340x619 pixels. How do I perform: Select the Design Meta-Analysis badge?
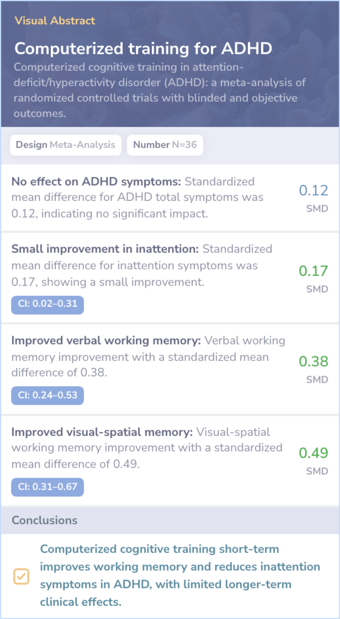click(65, 145)
